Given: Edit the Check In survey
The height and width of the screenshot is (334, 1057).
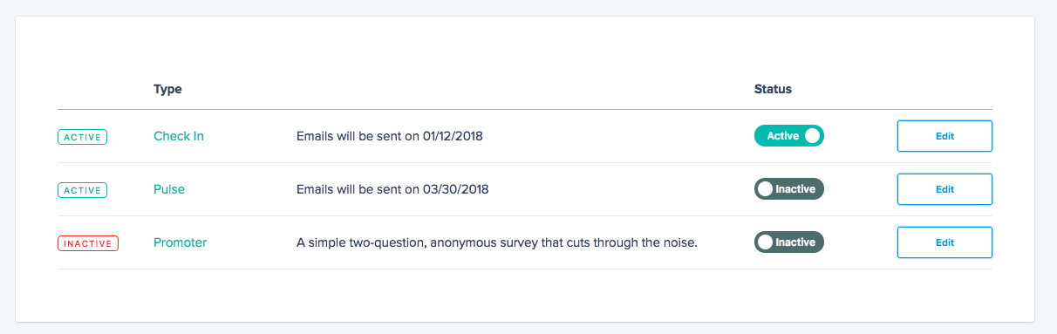Looking at the screenshot, I should (x=944, y=136).
